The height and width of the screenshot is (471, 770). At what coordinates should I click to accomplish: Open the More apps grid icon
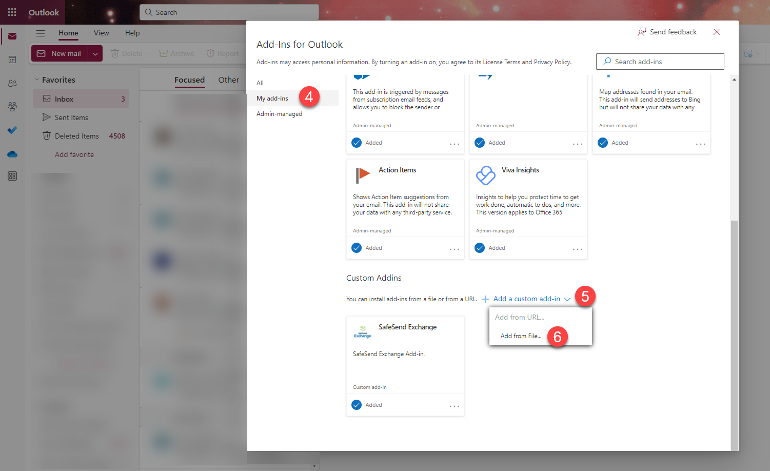click(x=12, y=176)
